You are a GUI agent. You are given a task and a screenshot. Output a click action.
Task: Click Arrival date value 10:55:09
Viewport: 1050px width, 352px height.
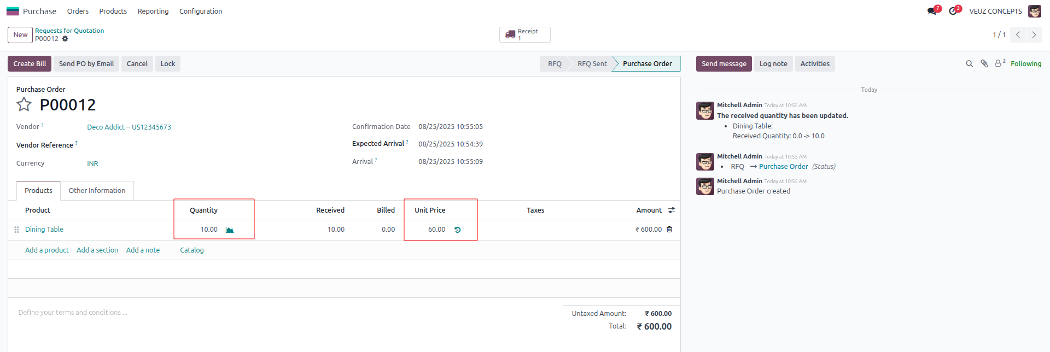coord(451,162)
